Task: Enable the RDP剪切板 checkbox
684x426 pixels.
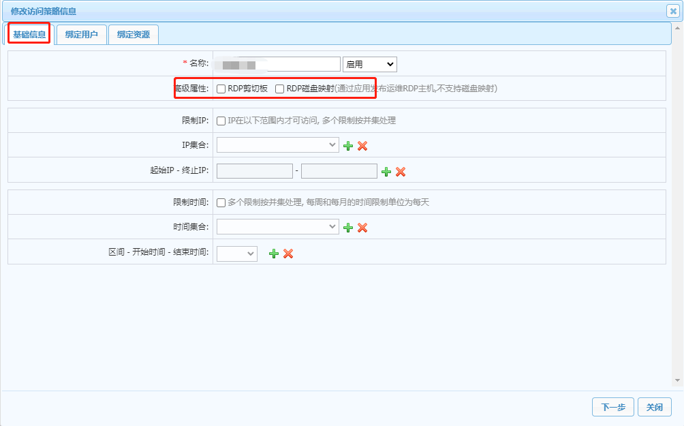Action: coord(221,89)
